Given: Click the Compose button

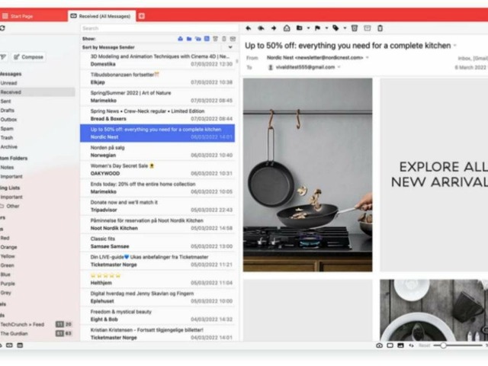Looking at the screenshot, I should click(x=29, y=56).
